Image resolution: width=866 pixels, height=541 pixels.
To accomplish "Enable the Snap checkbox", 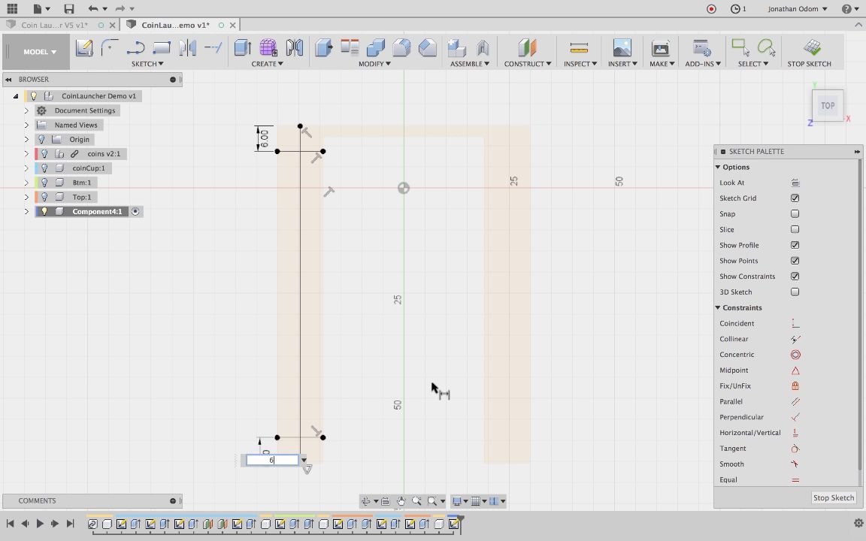I will (x=795, y=214).
